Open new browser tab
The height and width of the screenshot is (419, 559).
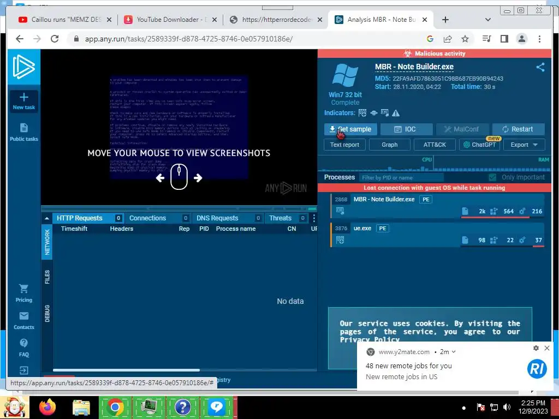pos(445,20)
